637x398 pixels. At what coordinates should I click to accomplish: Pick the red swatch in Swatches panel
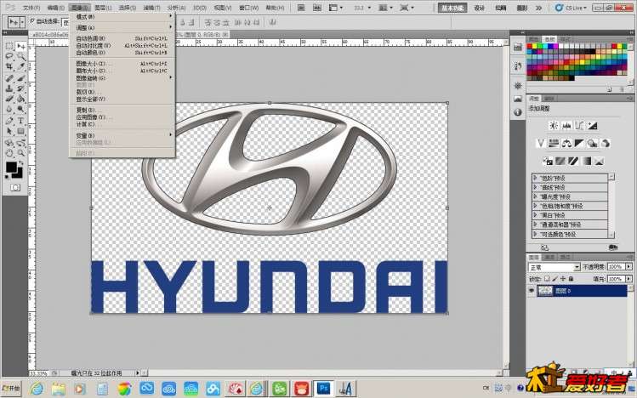tap(530, 46)
